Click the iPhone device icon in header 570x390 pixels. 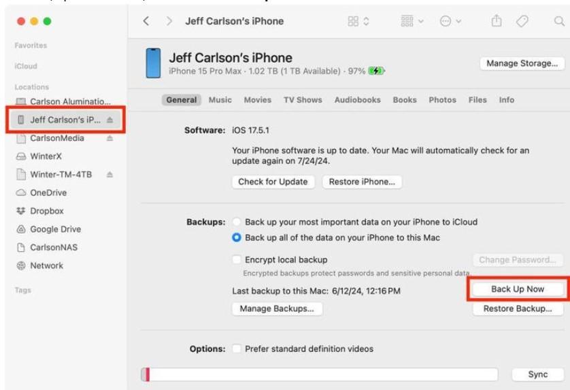pos(153,63)
